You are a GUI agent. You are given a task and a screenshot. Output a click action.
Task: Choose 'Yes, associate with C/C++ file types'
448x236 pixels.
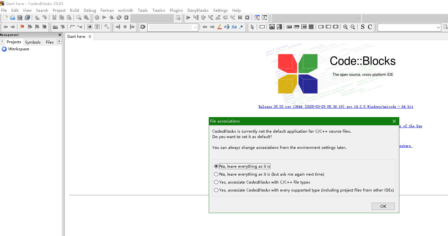point(216,182)
